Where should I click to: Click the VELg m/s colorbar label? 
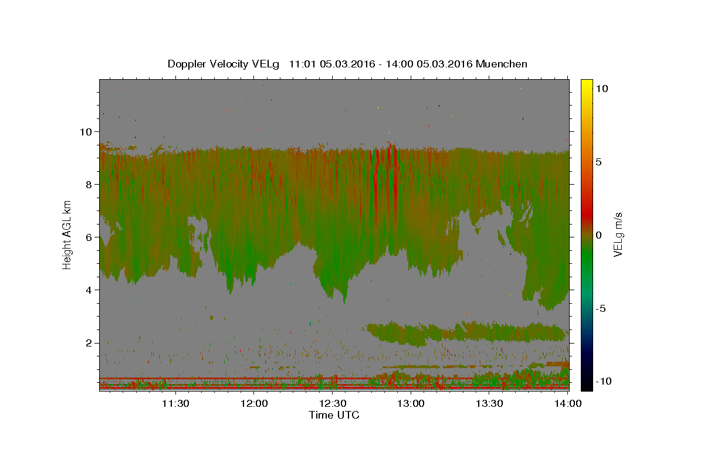(618, 235)
